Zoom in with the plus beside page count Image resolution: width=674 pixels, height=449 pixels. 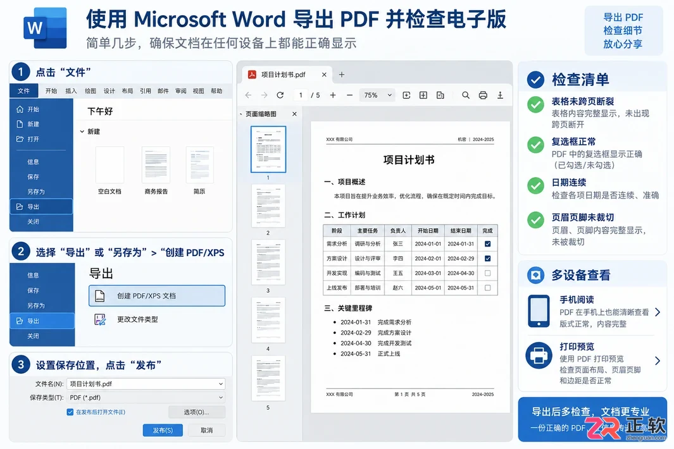coord(333,95)
